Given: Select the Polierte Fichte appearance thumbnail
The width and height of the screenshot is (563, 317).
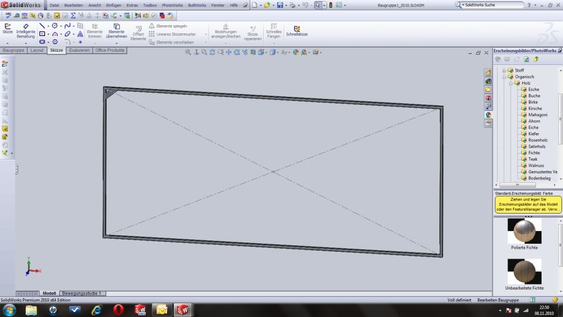Looking at the screenshot, I should 525,231.
